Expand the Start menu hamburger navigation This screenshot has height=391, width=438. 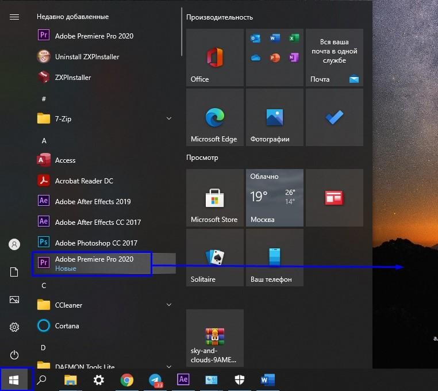point(14,17)
